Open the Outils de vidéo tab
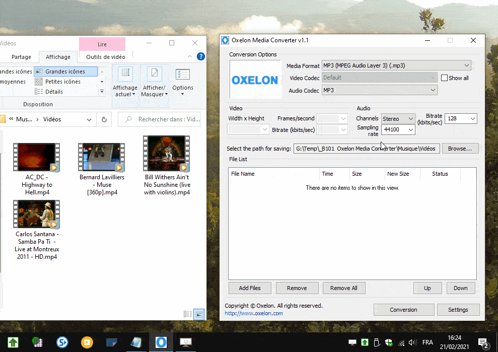Screen dimensions: 498x352 pos(106,57)
